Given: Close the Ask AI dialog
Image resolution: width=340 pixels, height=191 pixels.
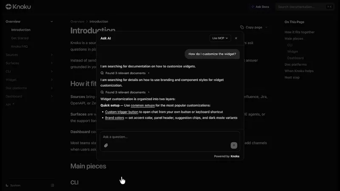Looking at the screenshot, I should [236, 38].
